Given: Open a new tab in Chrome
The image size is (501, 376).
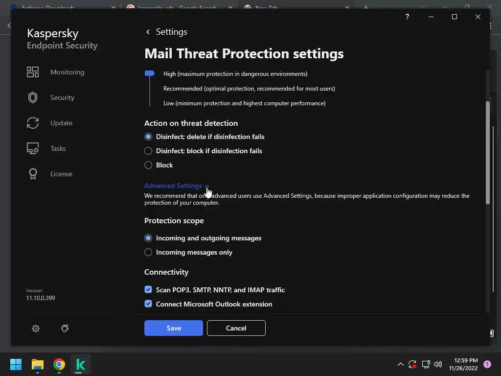Looking at the screenshot, I should tap(366, 7).
